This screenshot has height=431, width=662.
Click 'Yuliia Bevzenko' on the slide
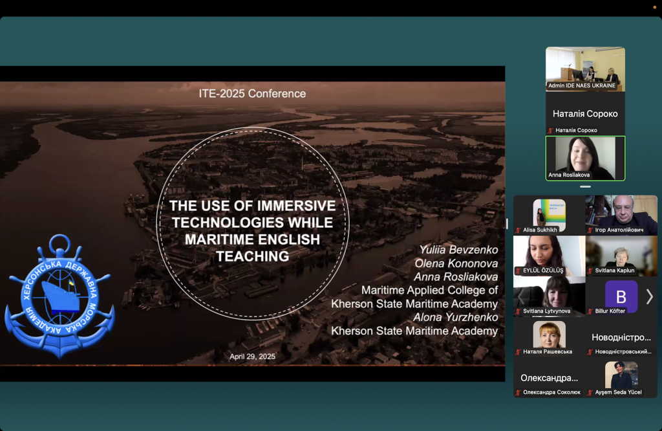pyautogui.click(x=458, y=250)
